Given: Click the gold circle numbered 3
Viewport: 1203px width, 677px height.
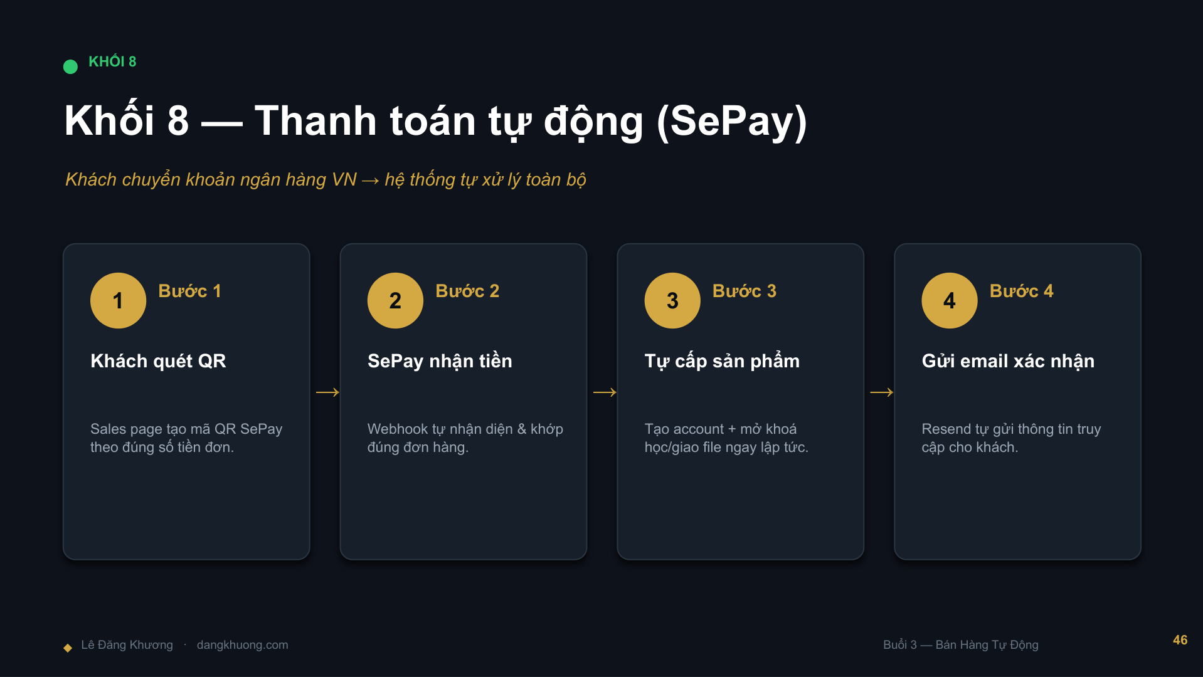Looking at the screenshot, I should click(672, 300).
